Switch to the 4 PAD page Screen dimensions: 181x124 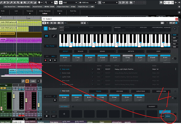(x=174, y=44)
